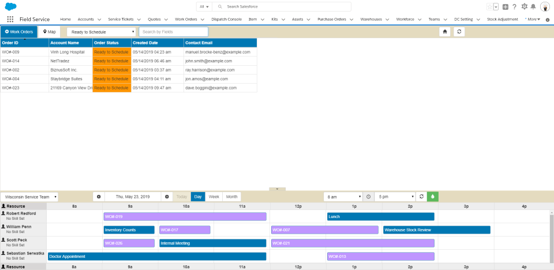Open the Doctor Appointment block
The image size is (554, 270).
tap(157, 257)
